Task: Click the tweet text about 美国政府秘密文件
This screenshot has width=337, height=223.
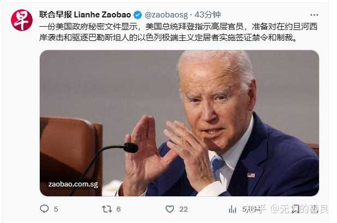Action: point(178,32)
